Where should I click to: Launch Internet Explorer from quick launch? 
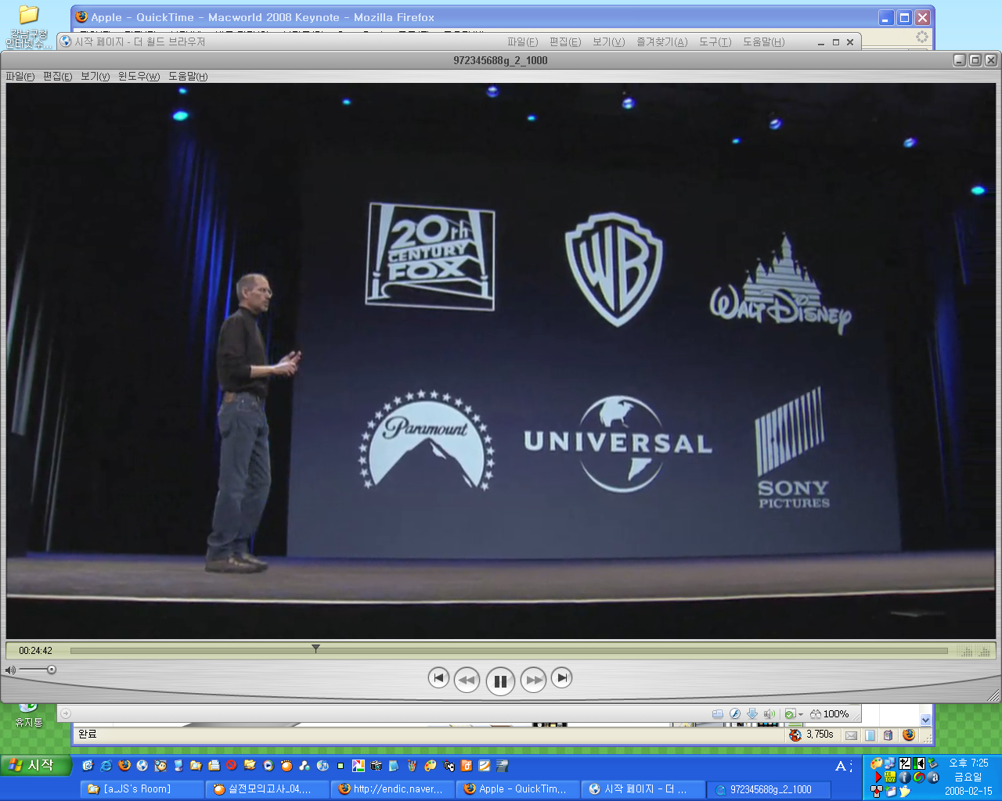pos(106,766)
